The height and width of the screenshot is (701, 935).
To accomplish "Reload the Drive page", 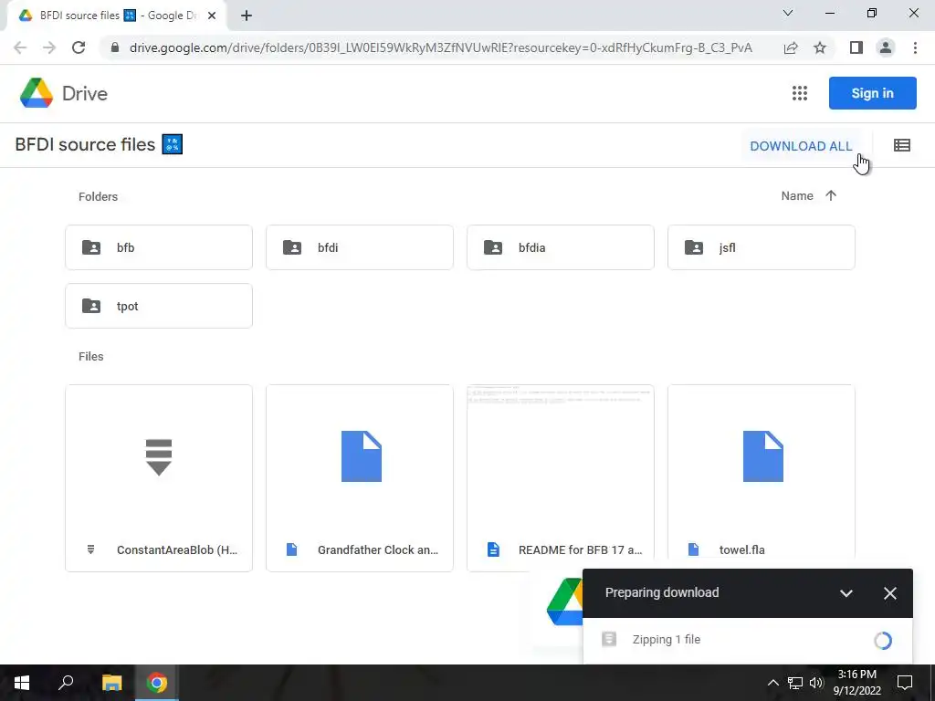I will [79, 47].
